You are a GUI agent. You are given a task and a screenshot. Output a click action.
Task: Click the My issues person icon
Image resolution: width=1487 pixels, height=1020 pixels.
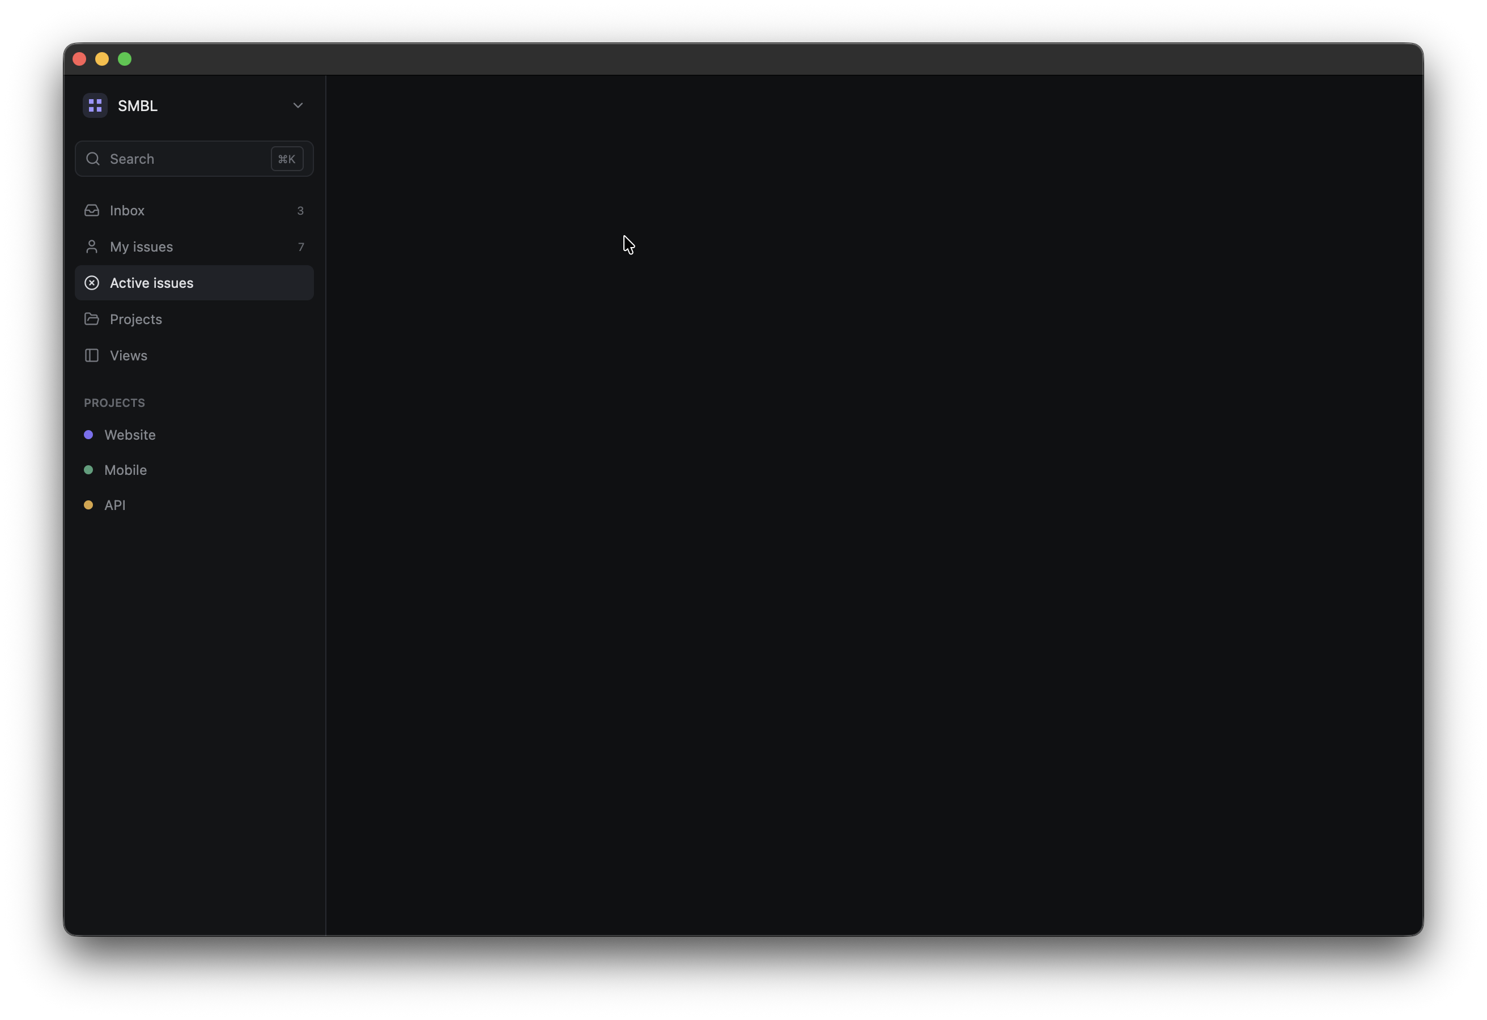pos(91,247)
